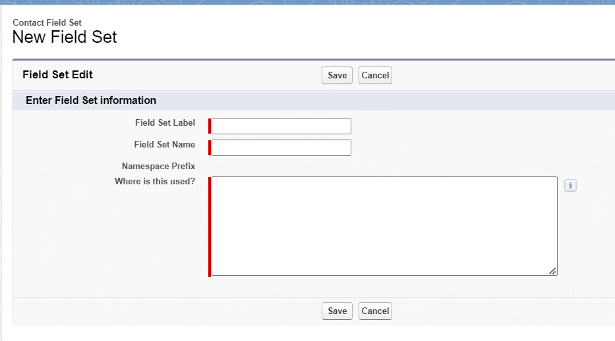Click the red required bar beside the text area
Image resolution: width=615 pixels, height=341 pixels.
point(210,226)
